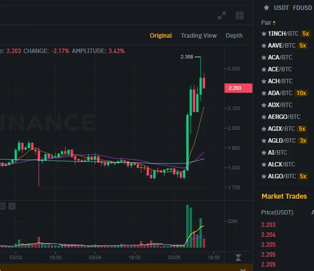This screenshot has height=271, width=314.
Task: Click the CHANGE -2.17% value
Action: coord(60,51)
